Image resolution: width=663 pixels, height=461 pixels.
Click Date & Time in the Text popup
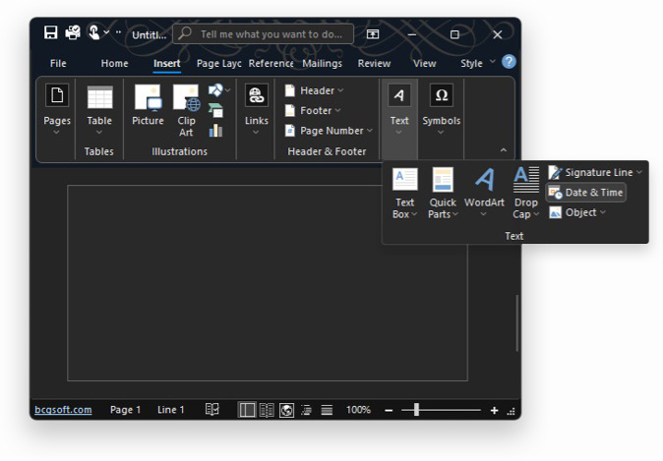[586, 193]
